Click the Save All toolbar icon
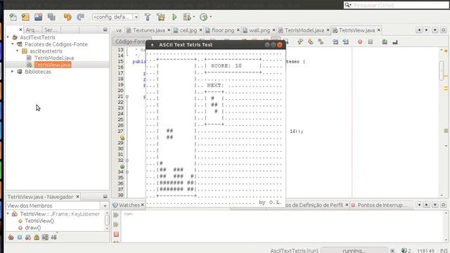 (51, 17)
